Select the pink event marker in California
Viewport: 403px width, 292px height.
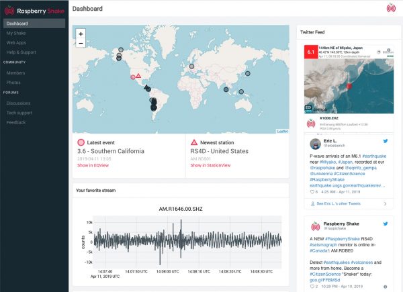[x=133, y=77]
